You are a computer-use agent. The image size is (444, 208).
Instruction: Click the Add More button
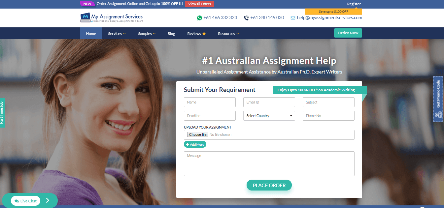(195, 144)
